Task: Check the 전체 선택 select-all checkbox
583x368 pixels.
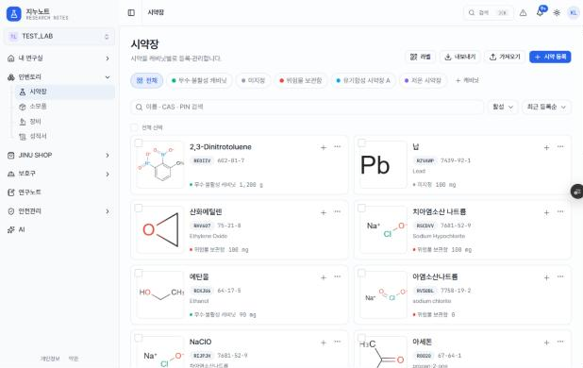Action: (x=134, y=127)
